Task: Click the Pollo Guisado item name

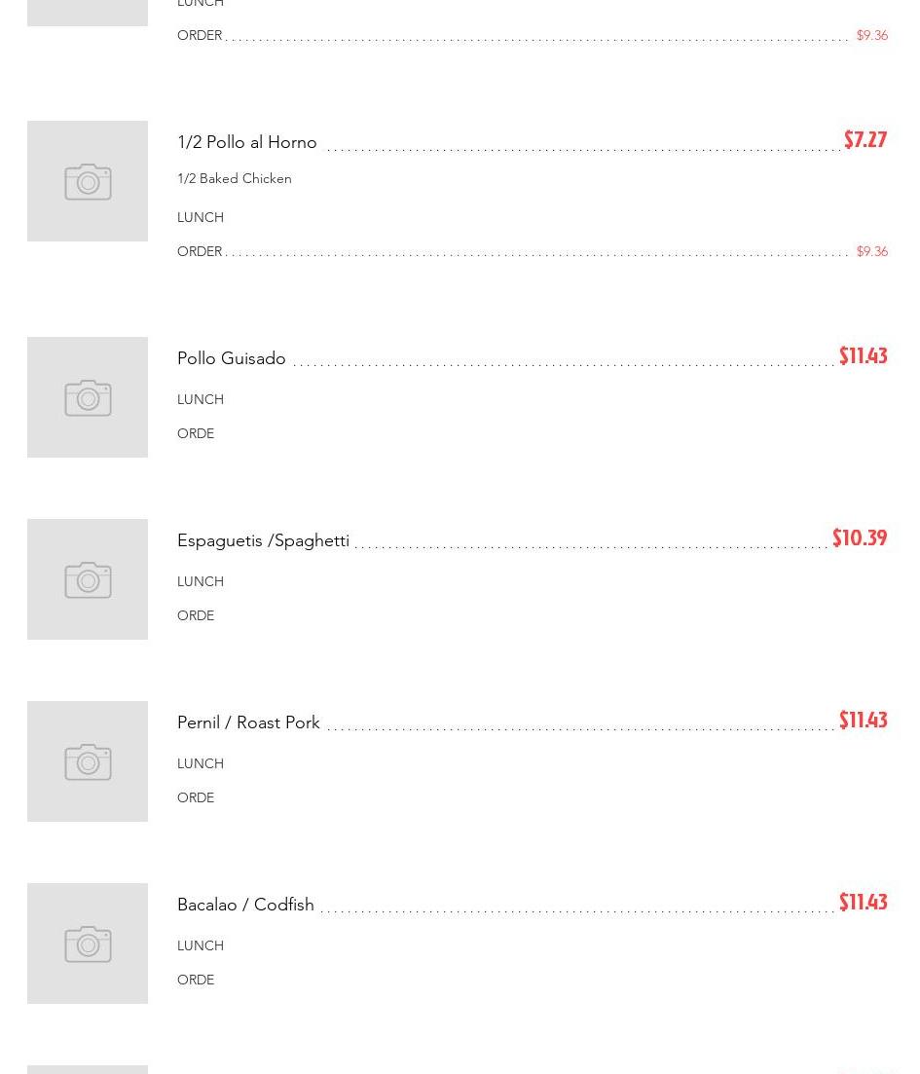Action: 232,358
